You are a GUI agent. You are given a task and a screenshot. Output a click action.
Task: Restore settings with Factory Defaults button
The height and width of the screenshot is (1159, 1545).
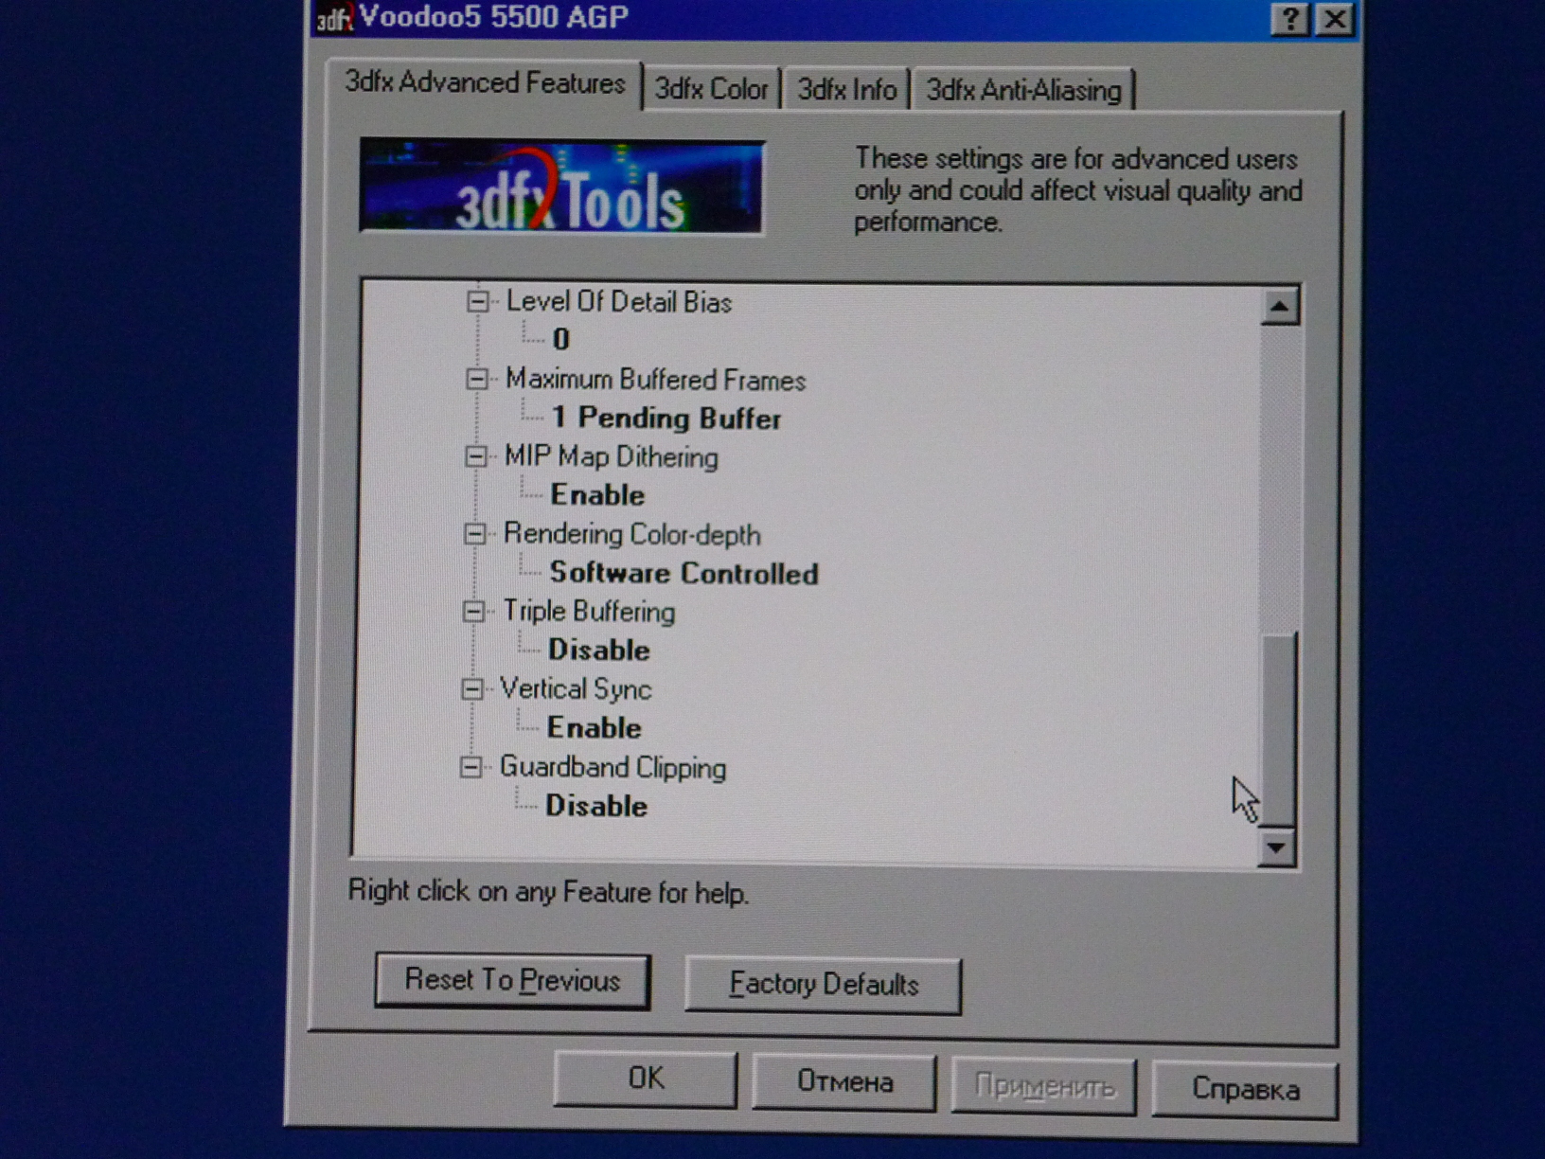pyautogui.click(x=824, y=985)
